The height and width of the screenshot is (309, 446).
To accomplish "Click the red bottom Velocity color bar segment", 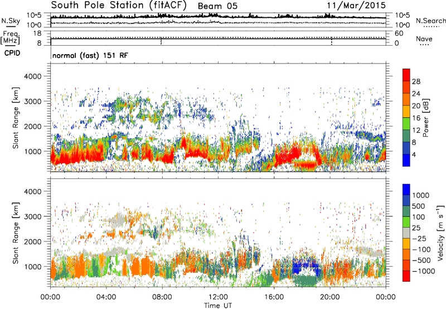I will (x=406, y=276).
